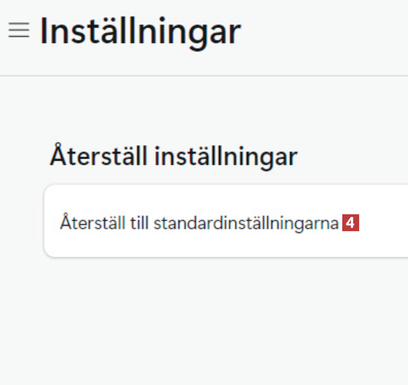The height and width of the screenshot is (385, 408).
Task: Click the red 4 badge
Action: pyautogui.click(x=350, y=223)
